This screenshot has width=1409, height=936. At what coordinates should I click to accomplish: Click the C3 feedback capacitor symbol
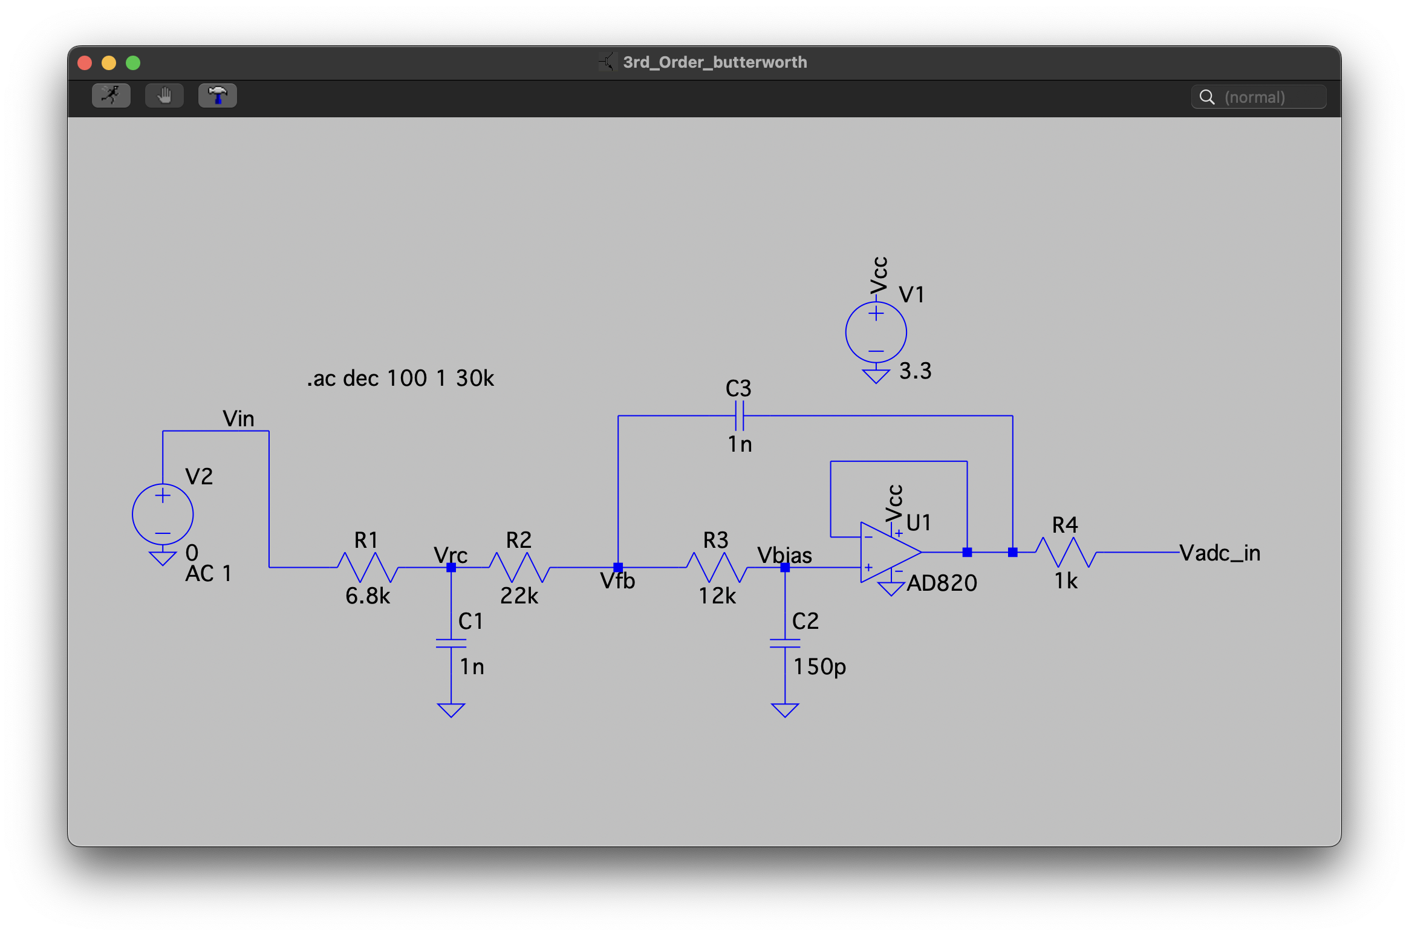739,416
